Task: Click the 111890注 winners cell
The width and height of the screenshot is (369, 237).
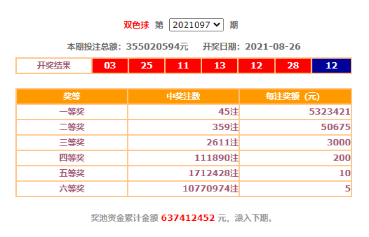Action: pyautogui.click(x=184, y=158)
